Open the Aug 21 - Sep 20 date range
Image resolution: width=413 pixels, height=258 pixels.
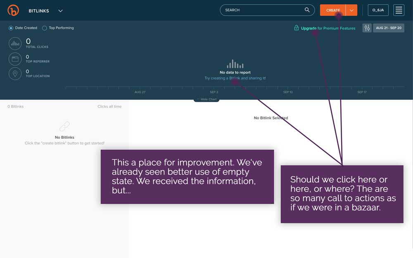pyautogui.click(x=389, y=28)
